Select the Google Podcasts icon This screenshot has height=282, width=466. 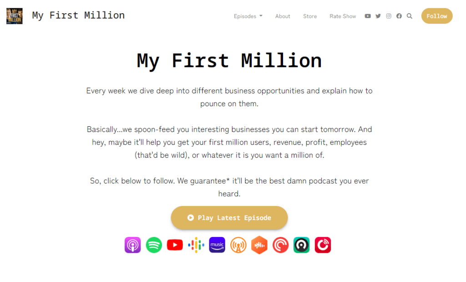196,245
